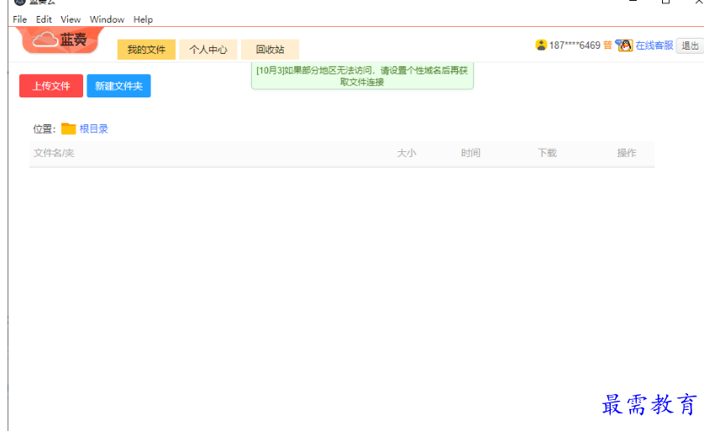Click the blue 新建文件夹 button

click(x=118, y=86)
